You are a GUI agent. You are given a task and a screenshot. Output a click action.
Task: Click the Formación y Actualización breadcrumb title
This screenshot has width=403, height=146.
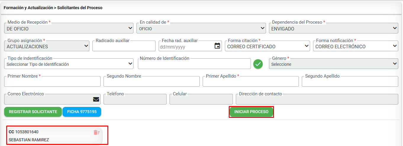pos(28,8)
